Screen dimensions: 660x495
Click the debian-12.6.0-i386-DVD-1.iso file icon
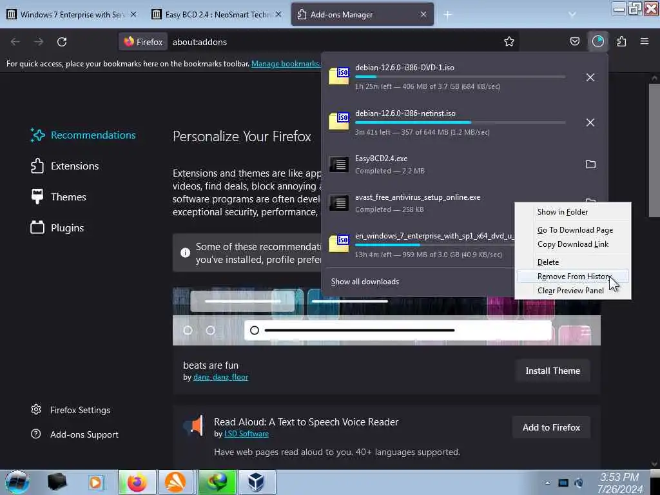click(x=339, y=76)
